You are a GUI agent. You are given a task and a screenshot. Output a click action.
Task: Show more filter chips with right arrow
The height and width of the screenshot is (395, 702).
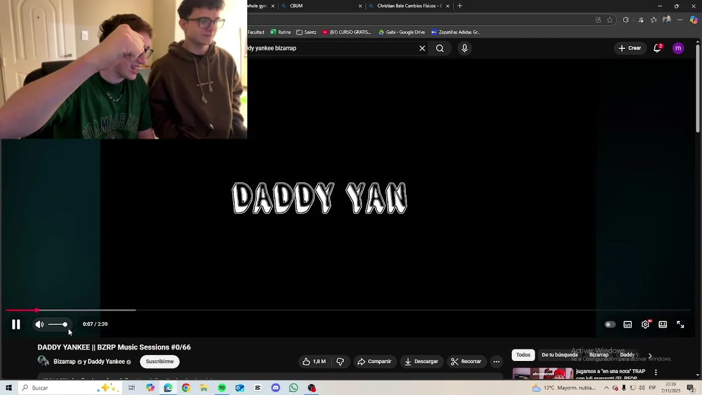click(x=650, y=356)
